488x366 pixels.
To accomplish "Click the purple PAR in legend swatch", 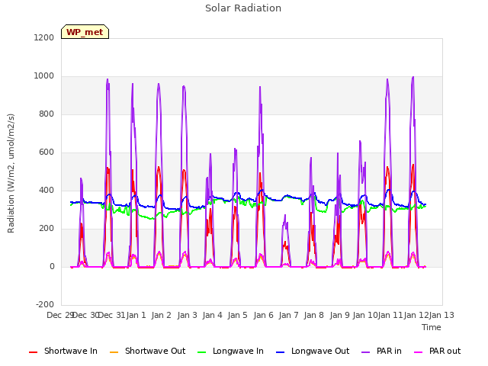I will 366,352.
